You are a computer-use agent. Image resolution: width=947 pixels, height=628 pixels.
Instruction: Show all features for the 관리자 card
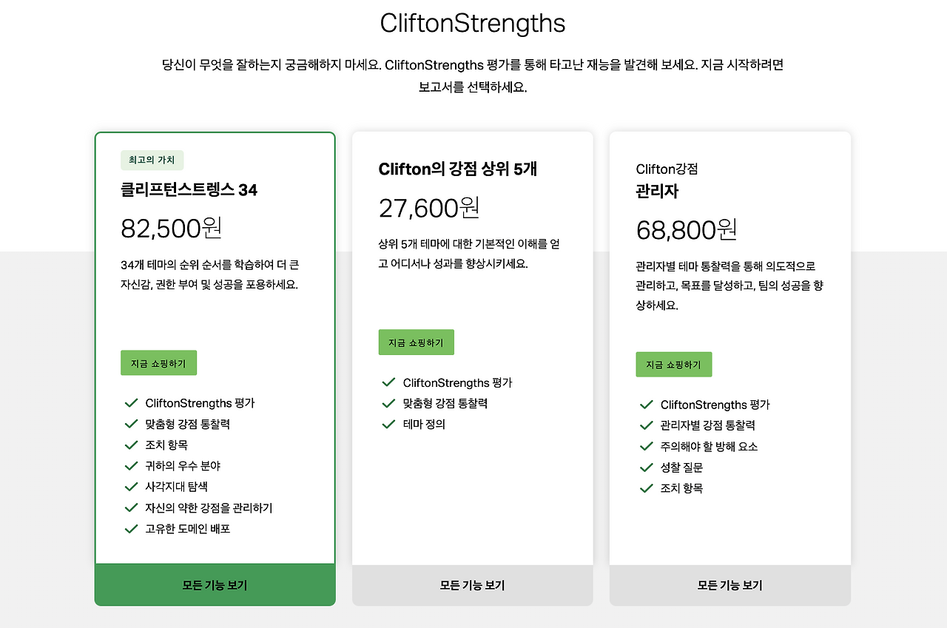[729, 585]
